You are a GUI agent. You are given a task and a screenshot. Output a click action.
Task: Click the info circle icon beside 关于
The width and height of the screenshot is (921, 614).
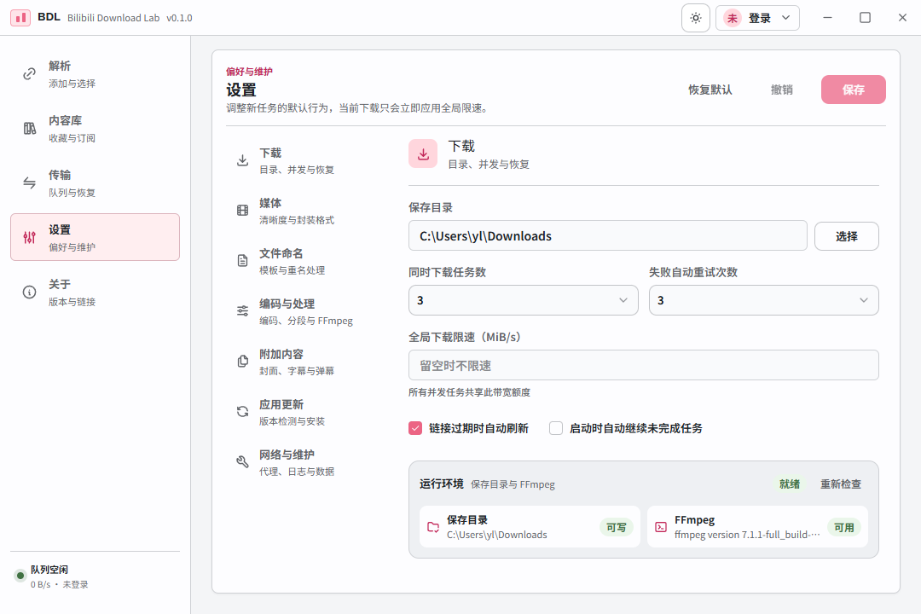29,292
